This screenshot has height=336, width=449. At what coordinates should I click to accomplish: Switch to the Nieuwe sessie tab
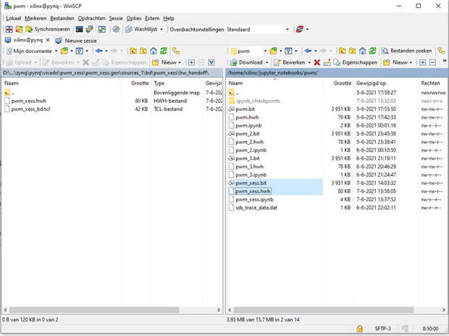[x=76, y=41]
